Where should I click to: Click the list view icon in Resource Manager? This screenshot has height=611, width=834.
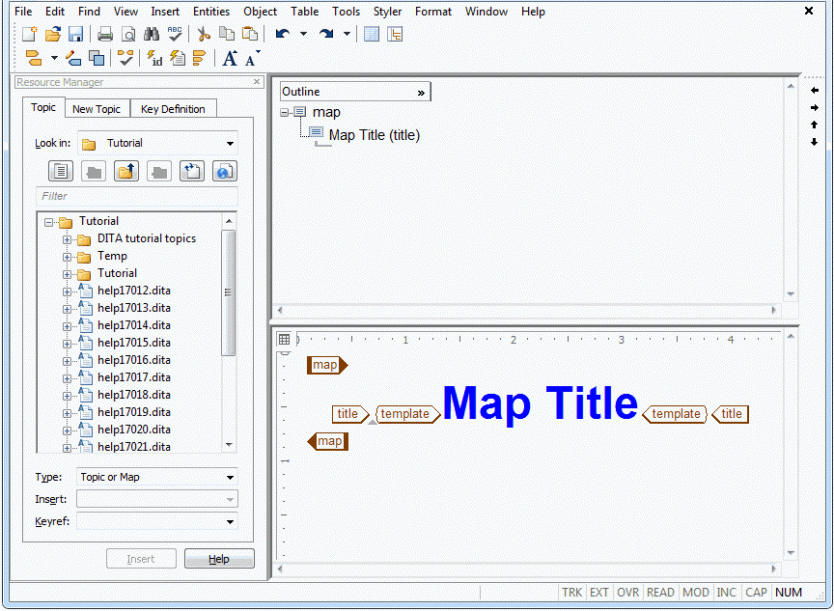(61, 171)
